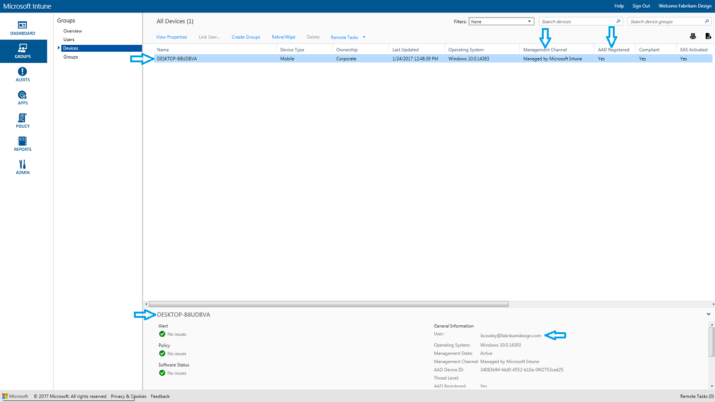The width and height of the screenshot is (715, 402).
Task: Click View Properties link
Action: point(171,37)
